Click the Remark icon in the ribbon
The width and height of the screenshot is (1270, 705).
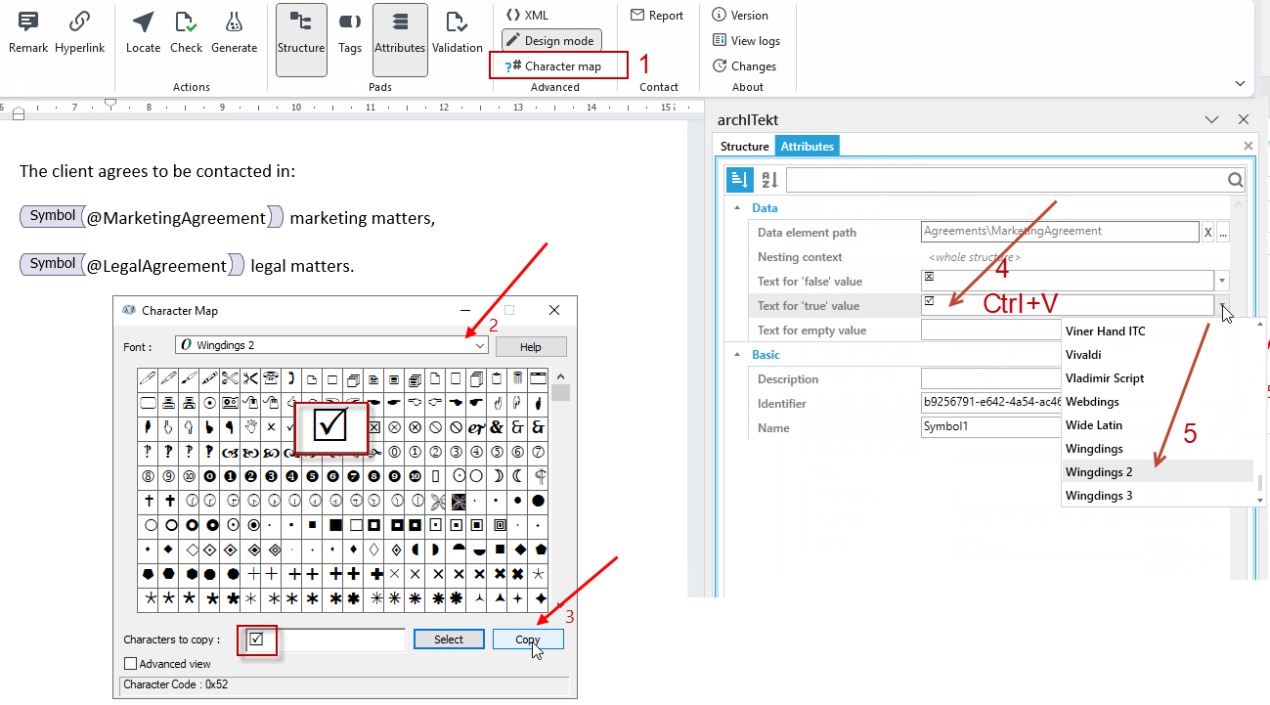(28, 22)
